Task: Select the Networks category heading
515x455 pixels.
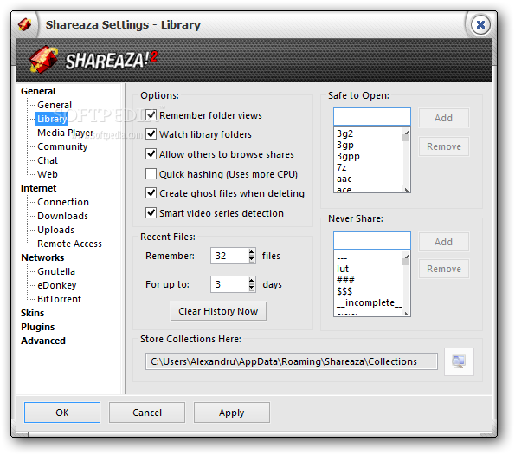Action: click(42, 257)
